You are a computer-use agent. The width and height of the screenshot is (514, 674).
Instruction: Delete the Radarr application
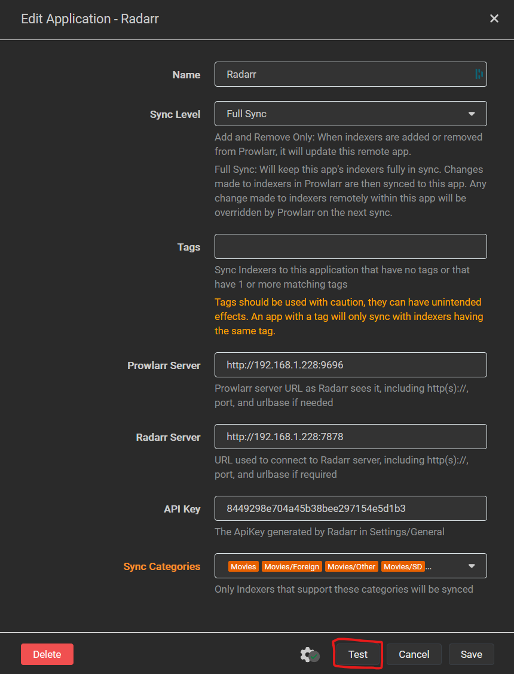[x=47, y=654]
